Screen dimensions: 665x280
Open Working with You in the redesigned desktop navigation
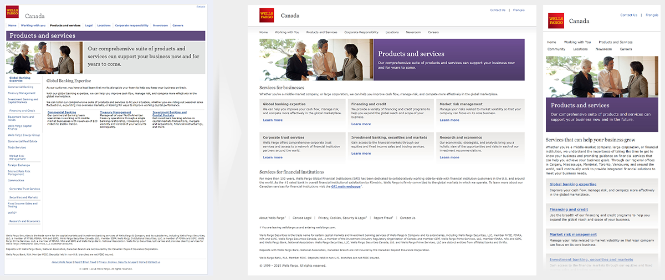(287, 32)
